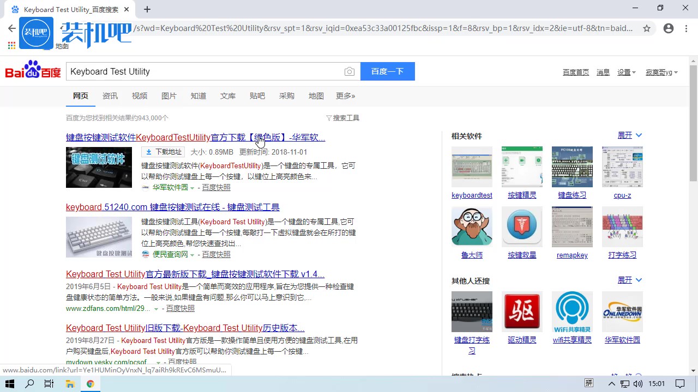Click the wifi共享精灵 icon
Image resolution: width=698 pixels, height=392 pixels.
572,311
